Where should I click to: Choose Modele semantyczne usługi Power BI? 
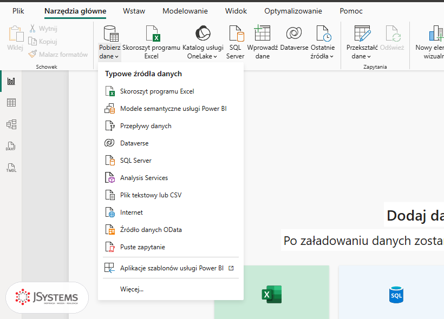(171, 109)
